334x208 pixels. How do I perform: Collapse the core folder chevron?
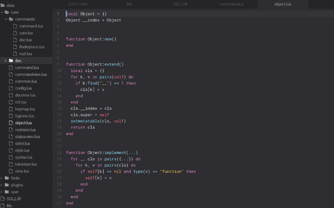coord(2,12)
